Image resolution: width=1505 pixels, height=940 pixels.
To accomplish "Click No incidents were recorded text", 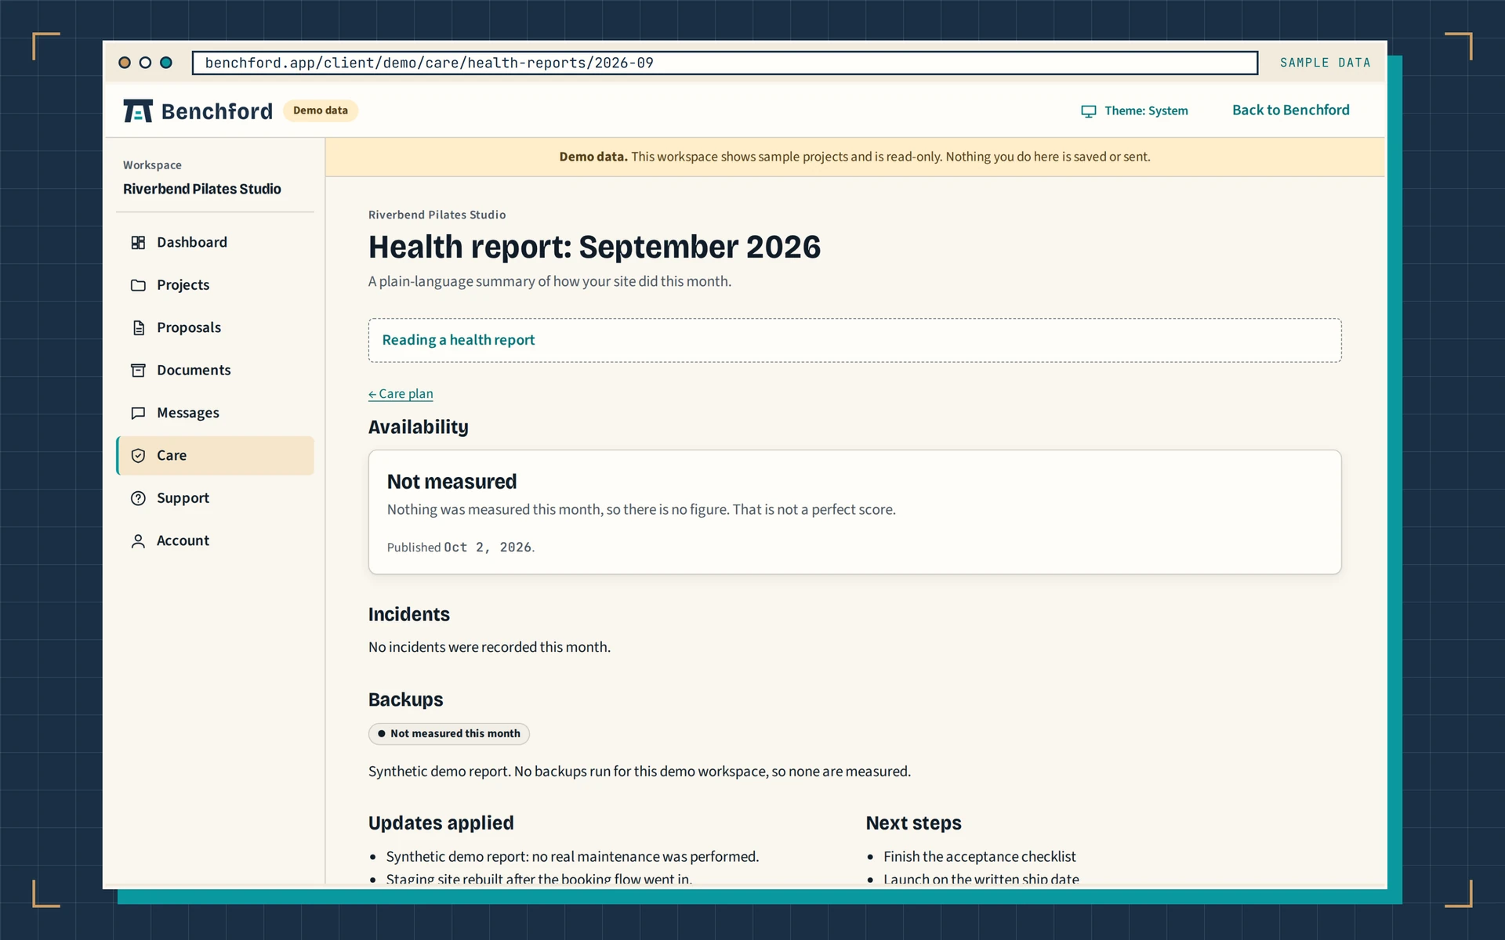I will click(x=489, y=647).
